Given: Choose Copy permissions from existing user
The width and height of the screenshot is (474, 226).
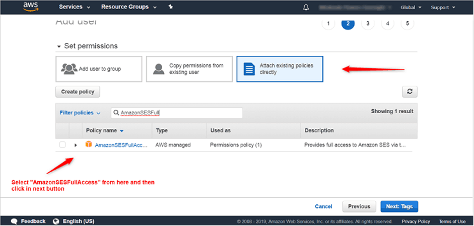Looking at the screenshot, I should pos(189,69).
